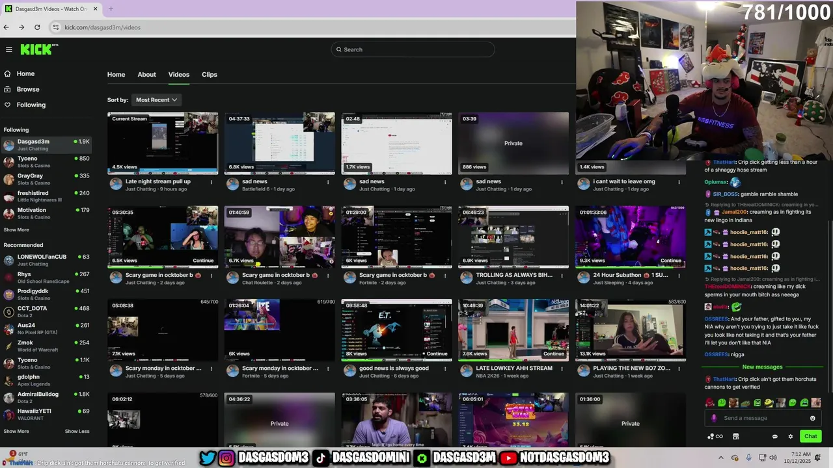Screen dimensions: 833x468
Task: Open AdmiralBulldog Dota 2 channel
Action: 47,397
